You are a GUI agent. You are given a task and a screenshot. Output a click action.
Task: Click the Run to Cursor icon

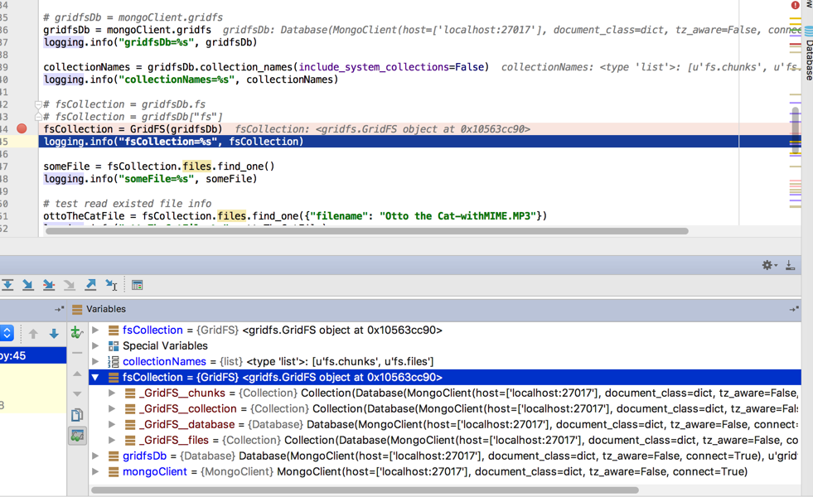[x=111, y=284]
